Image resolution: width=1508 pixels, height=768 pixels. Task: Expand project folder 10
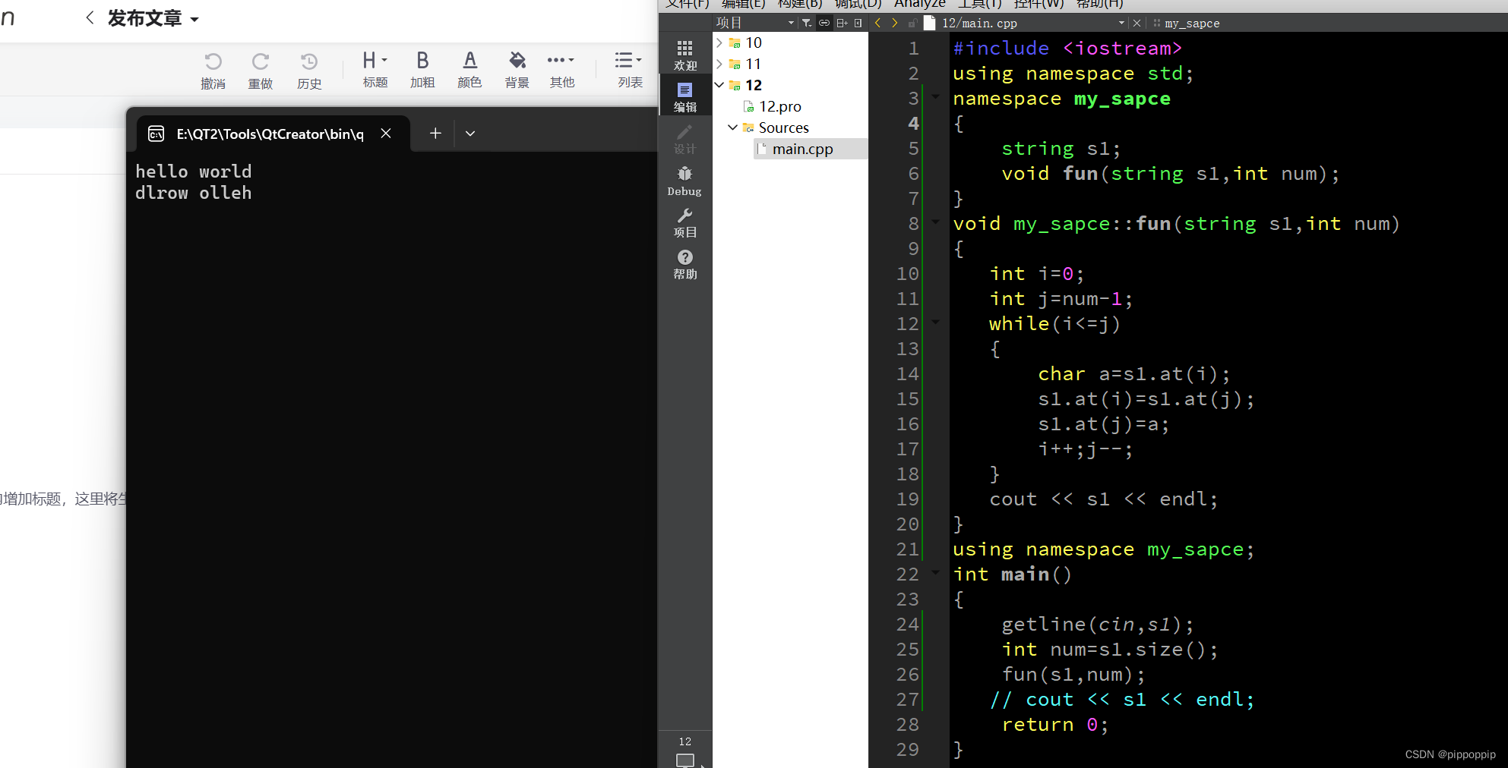[719, 42]
